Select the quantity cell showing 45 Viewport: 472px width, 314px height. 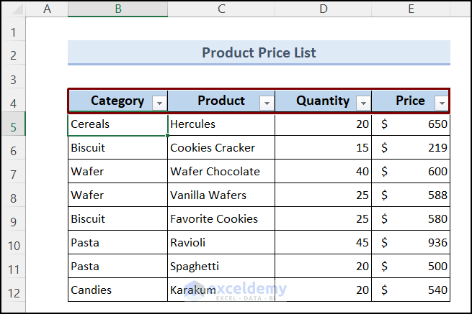click(323, 243)
